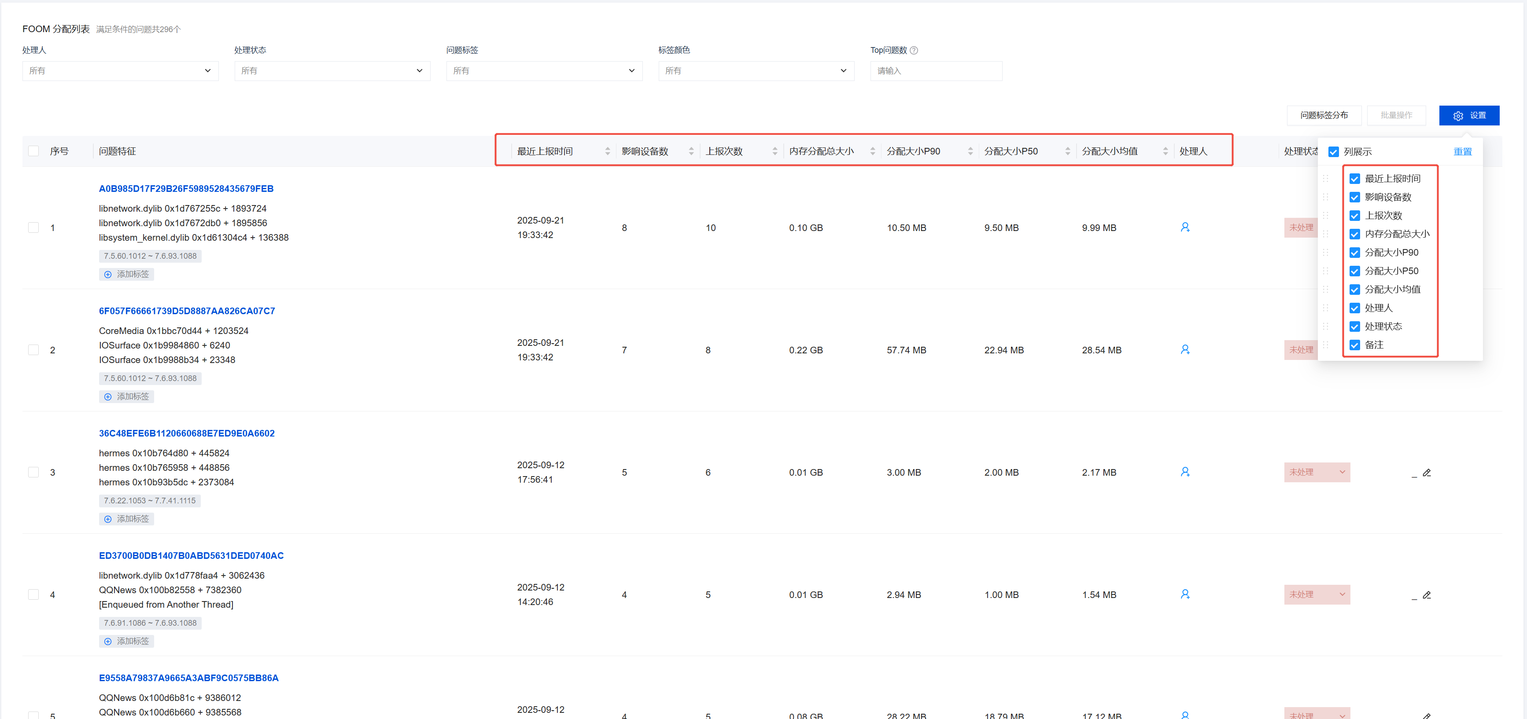The height and width of the screenshot is (719, 1527).
Task: Open 处理人 filter dropdown
Action: point(120,70)
